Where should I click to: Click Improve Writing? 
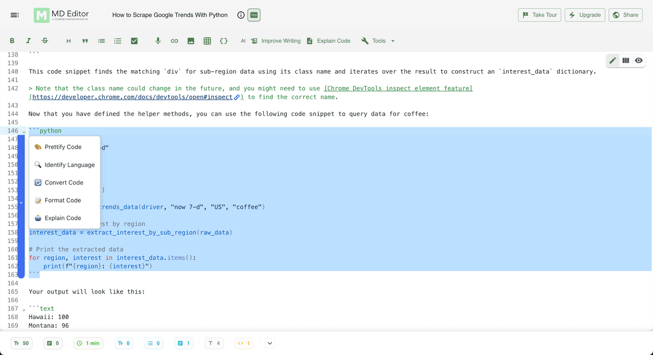click(x=276, y=41)
